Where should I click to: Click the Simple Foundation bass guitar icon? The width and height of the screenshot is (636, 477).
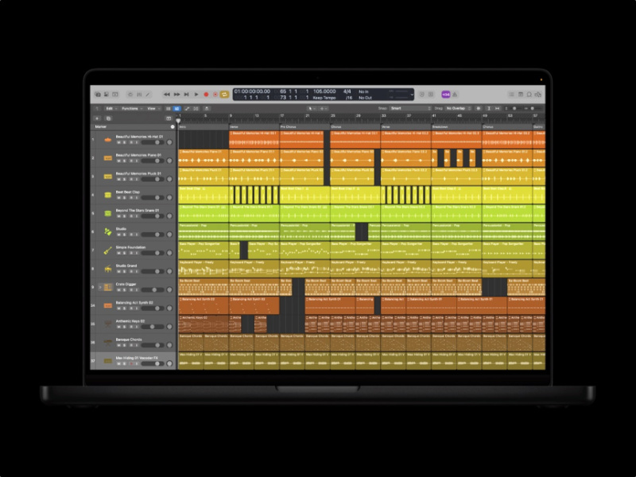click(107, 250)
